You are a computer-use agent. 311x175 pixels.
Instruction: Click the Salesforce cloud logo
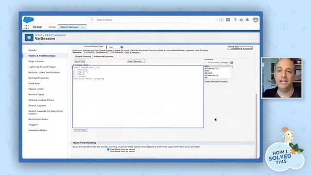pyautogui.click(x=29, y=19)
